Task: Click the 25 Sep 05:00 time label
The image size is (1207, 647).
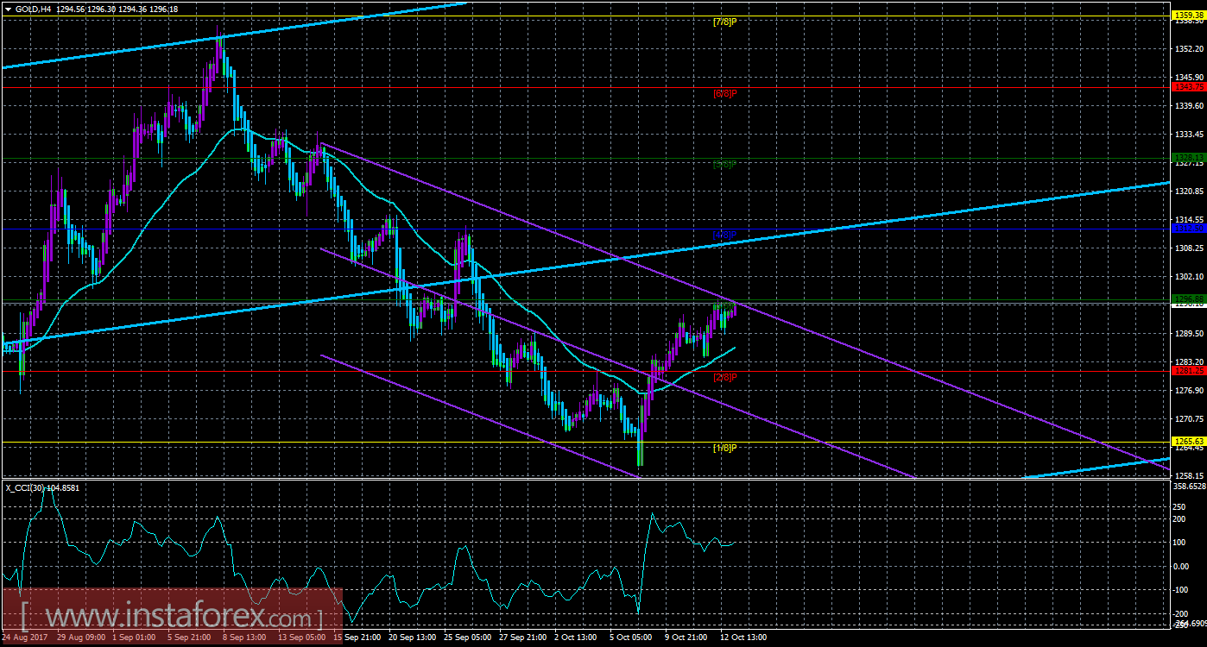Action: [470, 638]
